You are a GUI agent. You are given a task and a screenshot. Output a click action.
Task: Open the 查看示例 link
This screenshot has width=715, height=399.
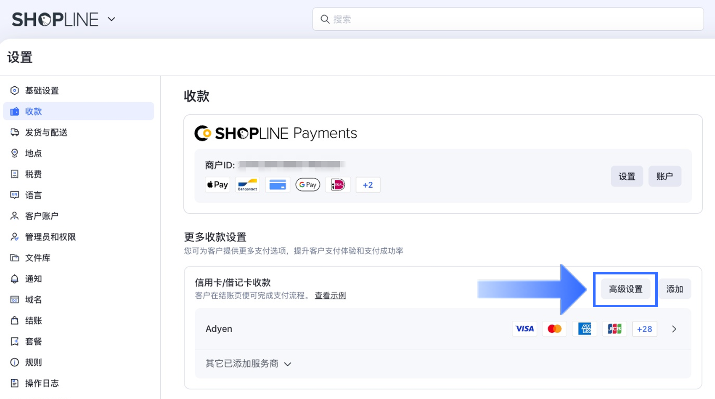330,295
